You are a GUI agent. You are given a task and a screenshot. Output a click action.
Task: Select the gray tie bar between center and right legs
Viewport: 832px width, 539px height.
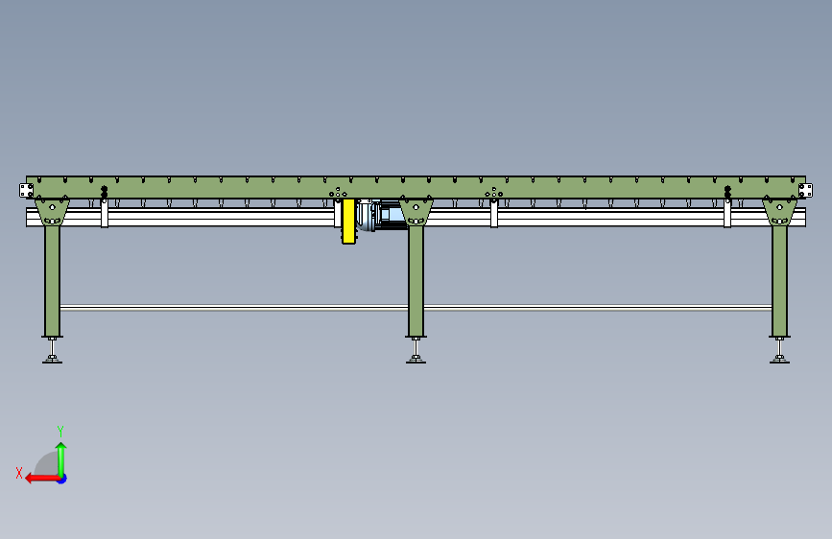click(x=598, y=308)
